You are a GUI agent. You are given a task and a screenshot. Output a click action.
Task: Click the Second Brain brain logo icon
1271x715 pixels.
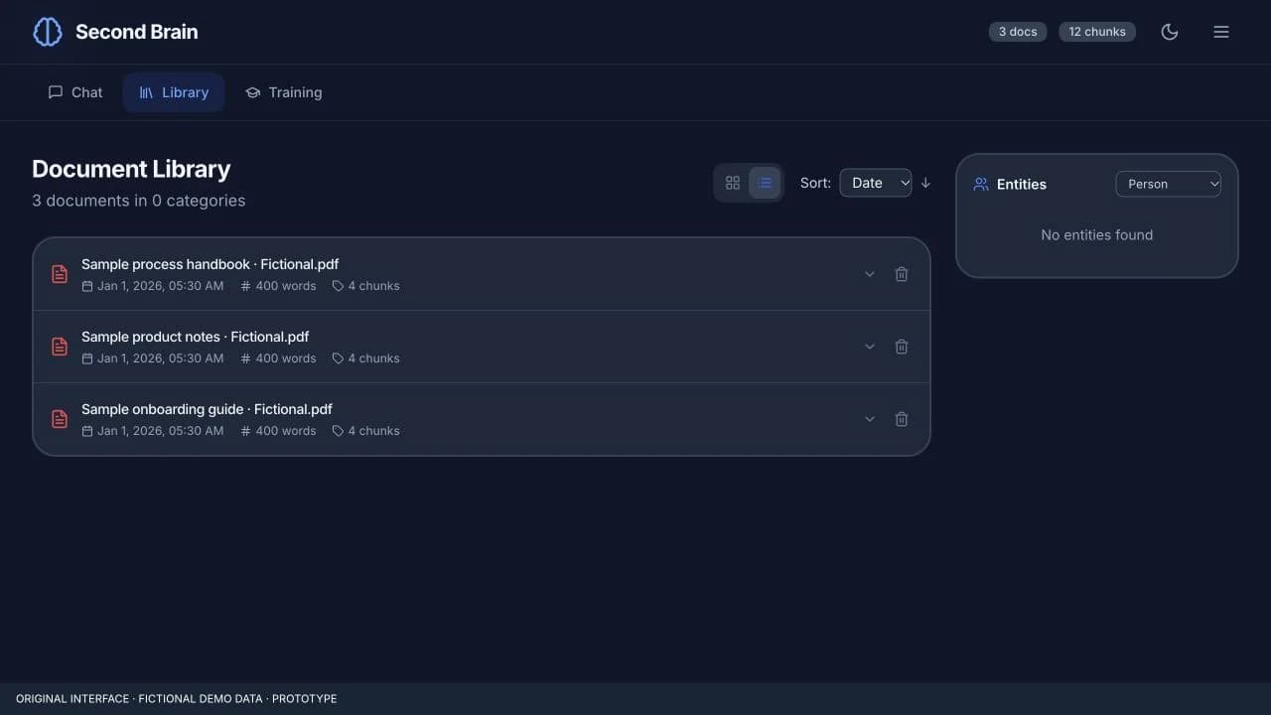pos(48,32)
